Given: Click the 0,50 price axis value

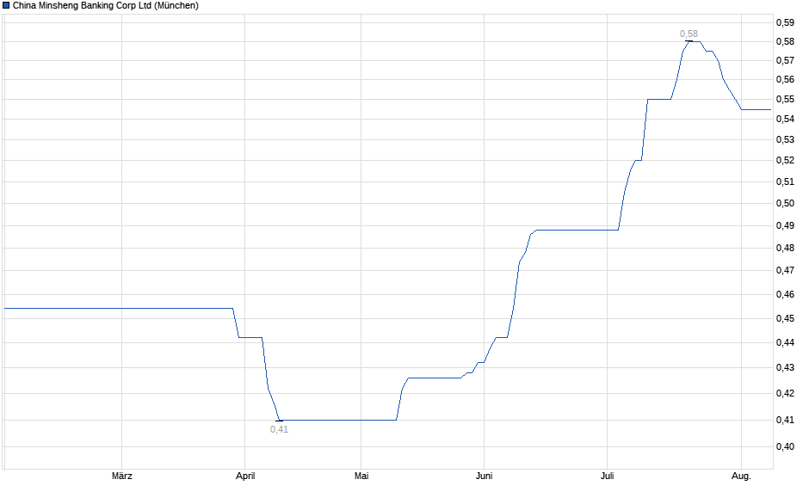Looking at the screenshot, I should (x=785, y=203).
